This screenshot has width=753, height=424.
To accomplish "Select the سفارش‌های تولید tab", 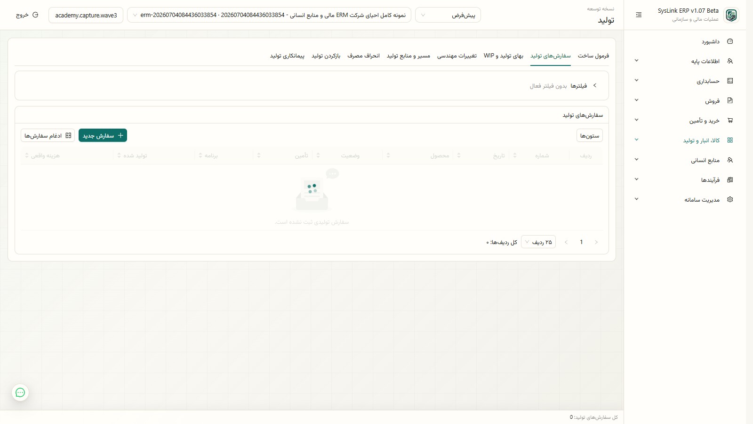I will click(x=551, y=56).
